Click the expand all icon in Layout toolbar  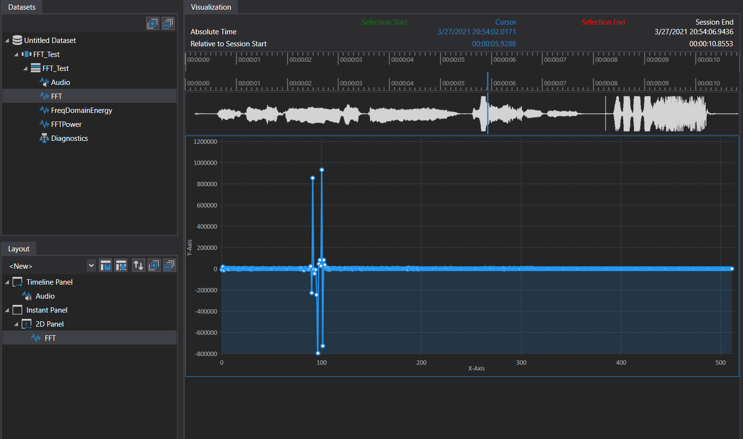click(x=154, y=265)
